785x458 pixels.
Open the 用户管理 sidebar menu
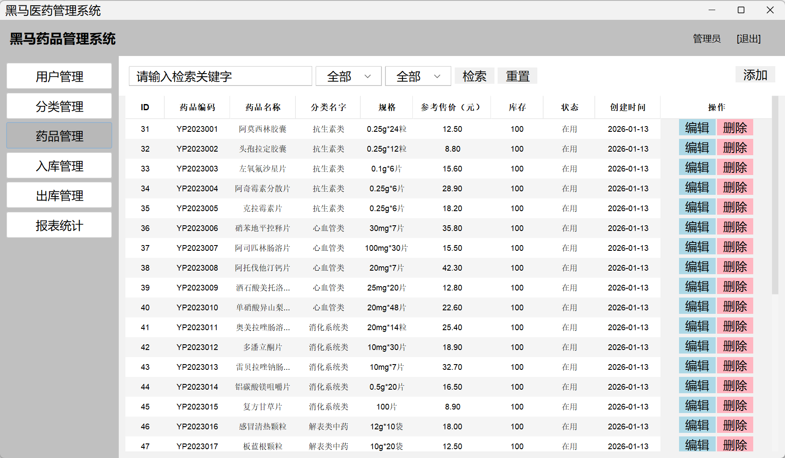click(59, 76)
